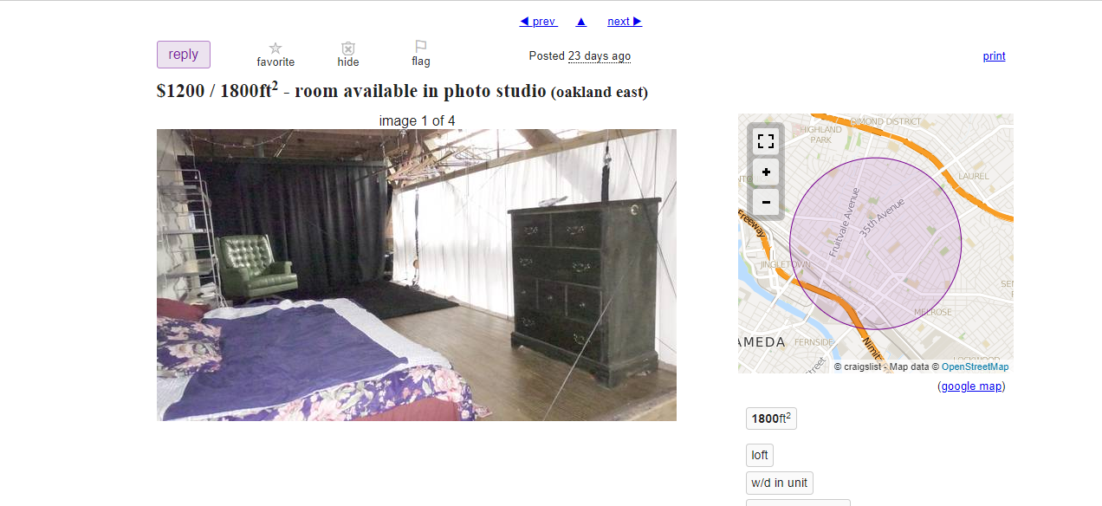
Task: Go up to listings with triangle
Action: (x=581, y=22)
